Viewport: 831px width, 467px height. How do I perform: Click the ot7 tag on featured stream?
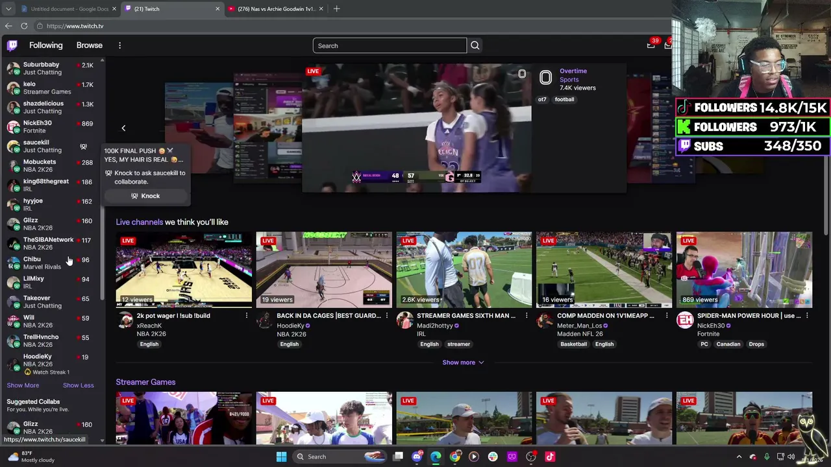(542, 99)
